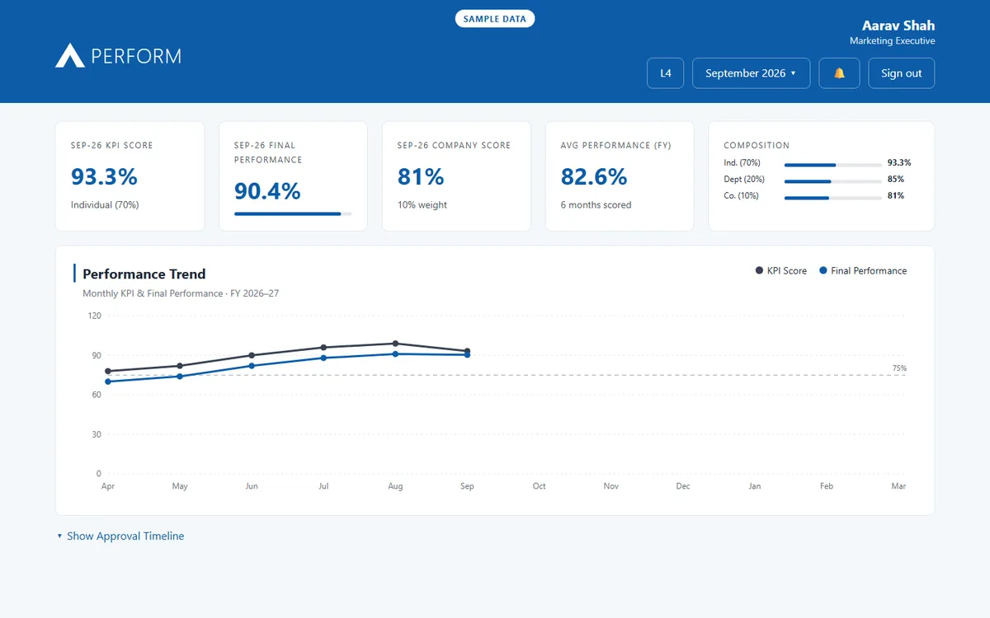Click the Aarav Shah user name
The width and height of the screenshot is (990, 618).
click(x=898, y=26)
